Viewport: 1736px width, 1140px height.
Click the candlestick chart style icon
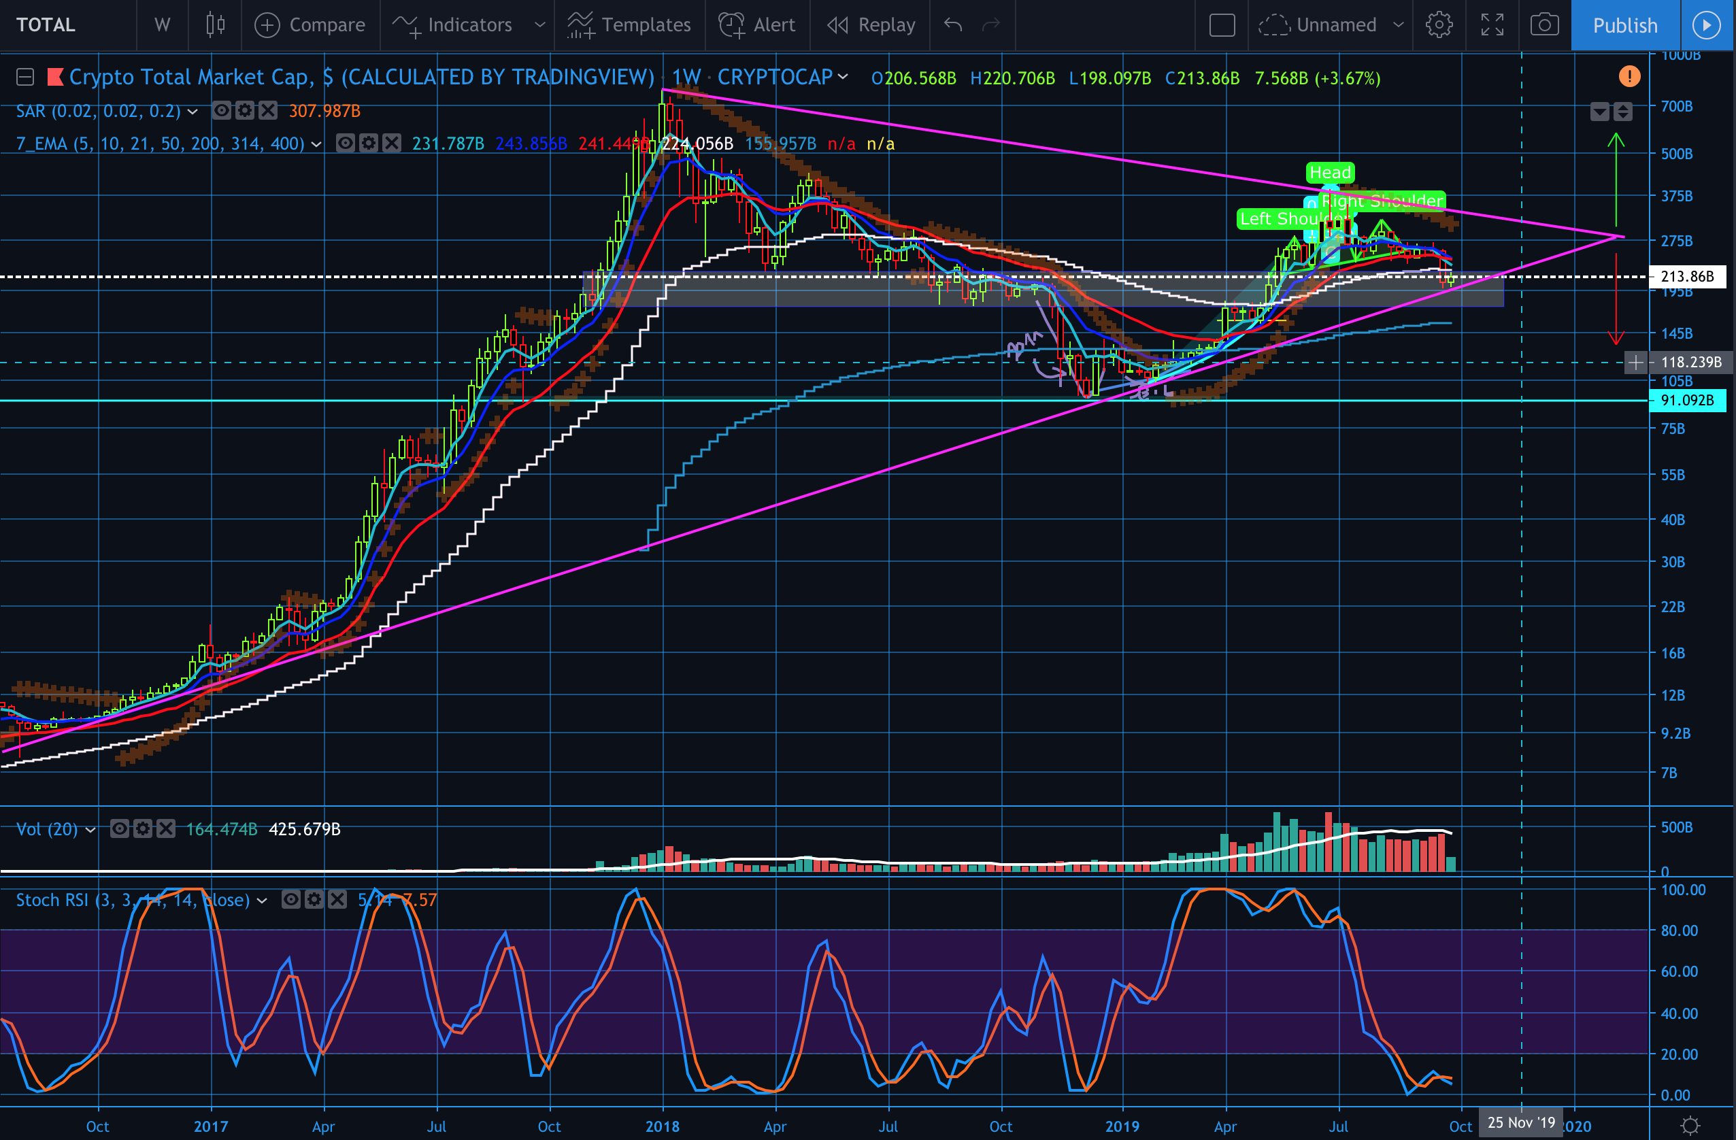coord(214,24)
